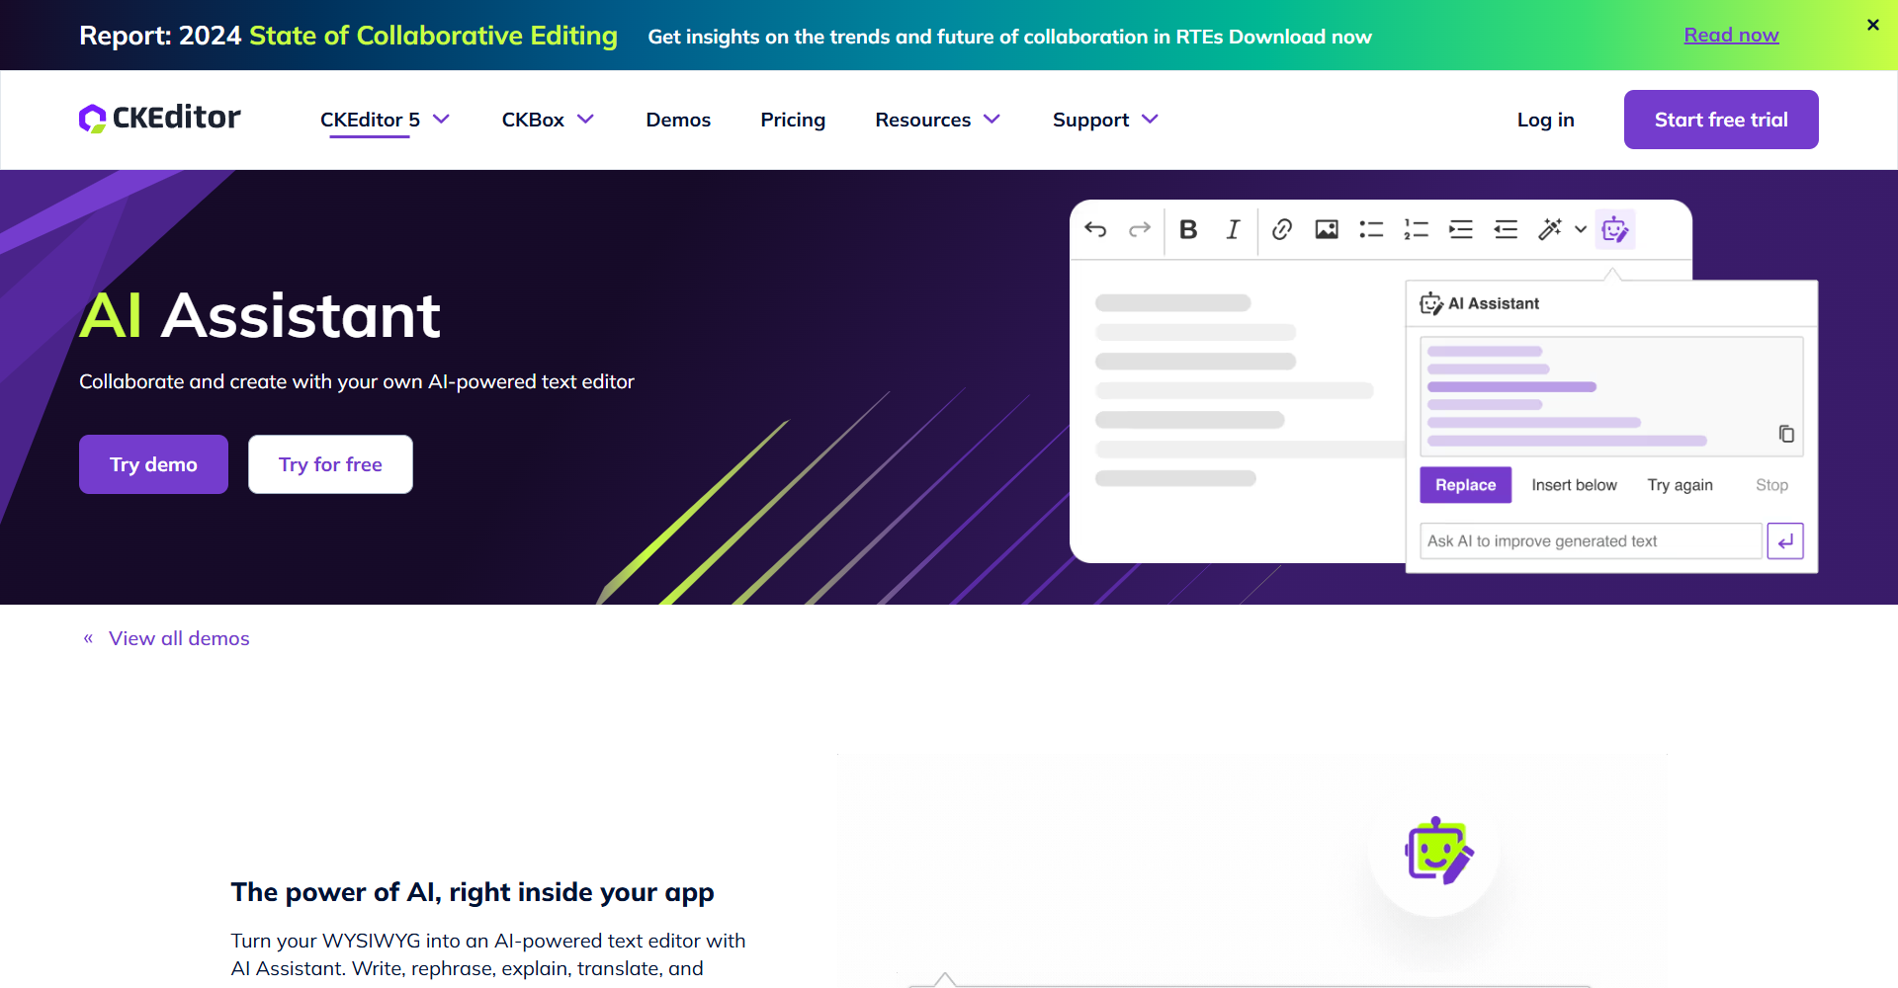Click the AI commands magic wand icon

(1550, 229)
